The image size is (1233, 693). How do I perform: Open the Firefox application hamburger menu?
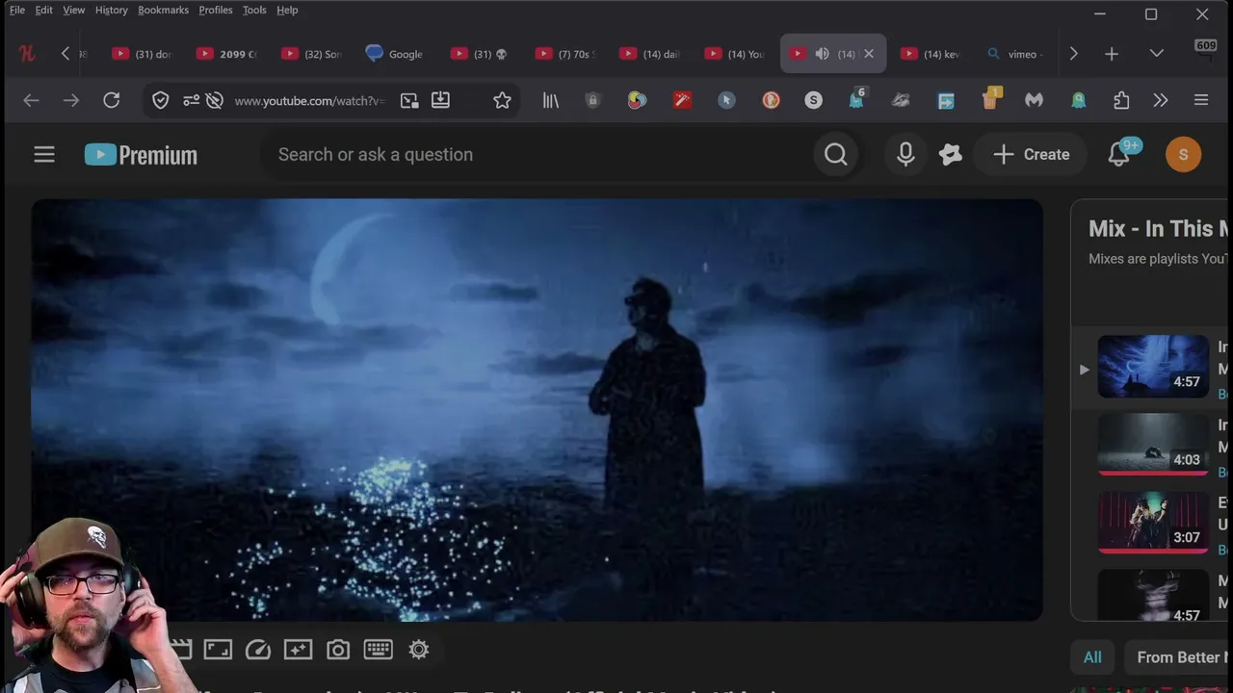tap(1201, 100)
